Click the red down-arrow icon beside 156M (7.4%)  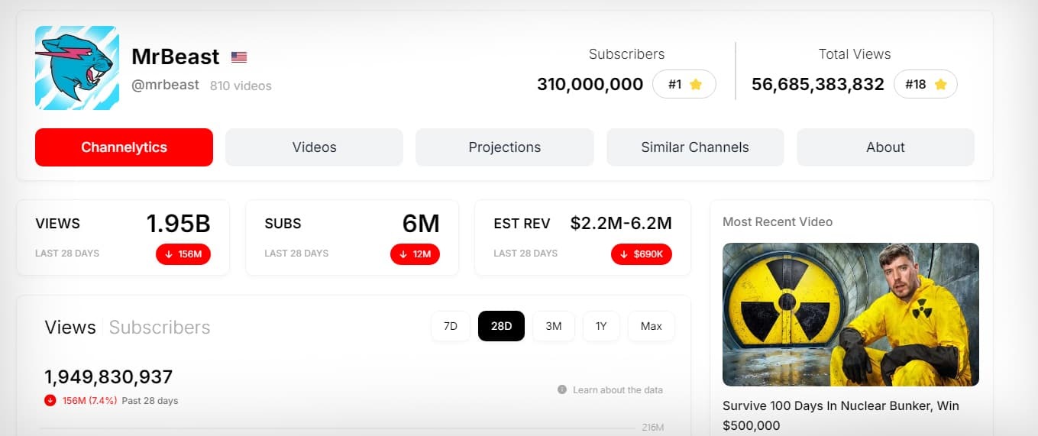[50, 400]
